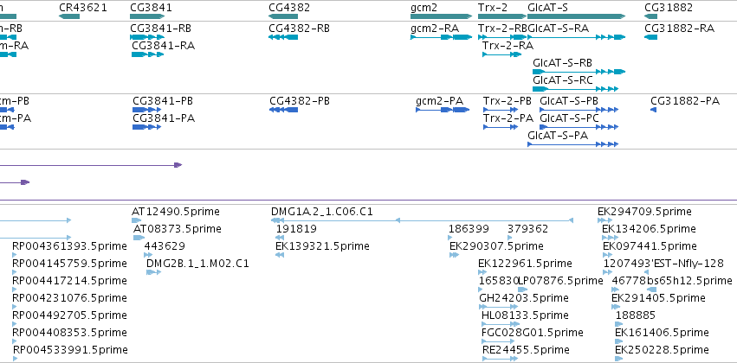Select the GlcAT-S-RC transcript feature
This screenshot has height=363, width=737.
tap(575, 89)
